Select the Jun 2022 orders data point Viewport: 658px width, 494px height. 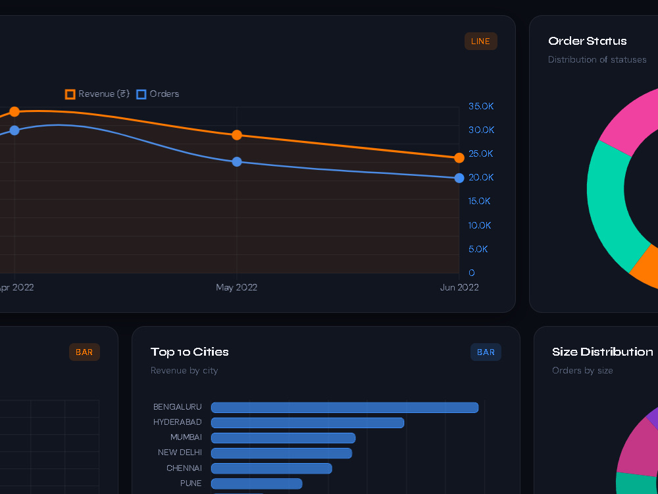coord(459,178)
